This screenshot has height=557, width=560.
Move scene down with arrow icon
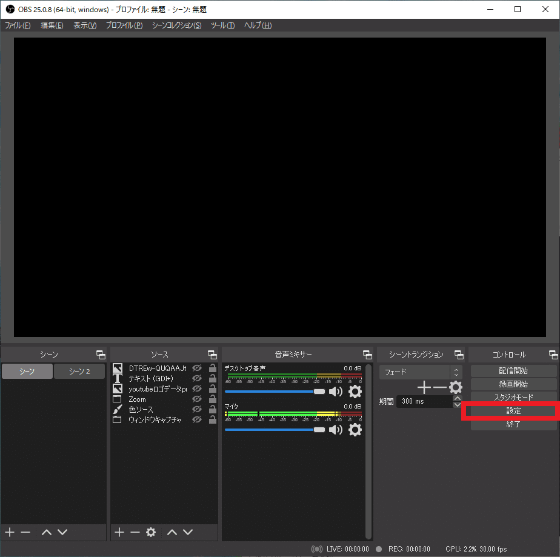[x=62, y=532]
